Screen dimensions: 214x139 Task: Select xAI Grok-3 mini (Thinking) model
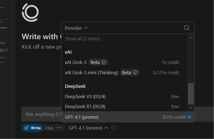91,73
